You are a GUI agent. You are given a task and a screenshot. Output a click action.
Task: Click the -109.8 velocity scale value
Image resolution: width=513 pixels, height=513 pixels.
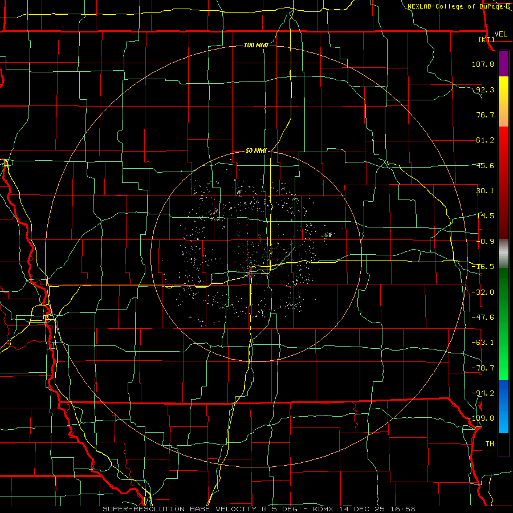pyautogui.click(x=482, y=418)
